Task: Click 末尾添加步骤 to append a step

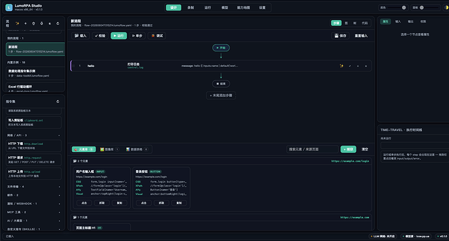Action: tap(221, 95)
